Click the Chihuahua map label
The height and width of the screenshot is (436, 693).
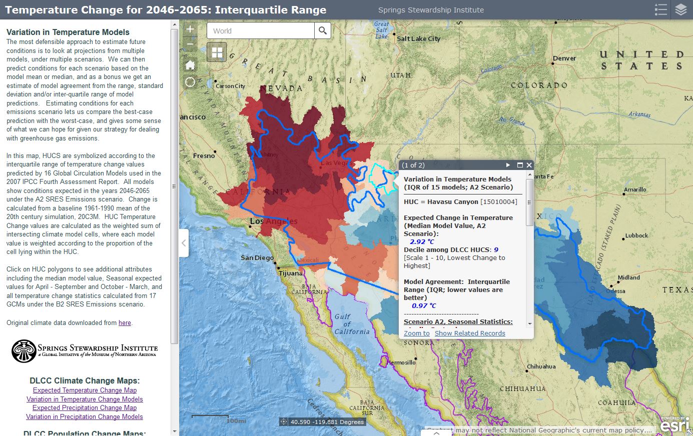pos(541,366)
